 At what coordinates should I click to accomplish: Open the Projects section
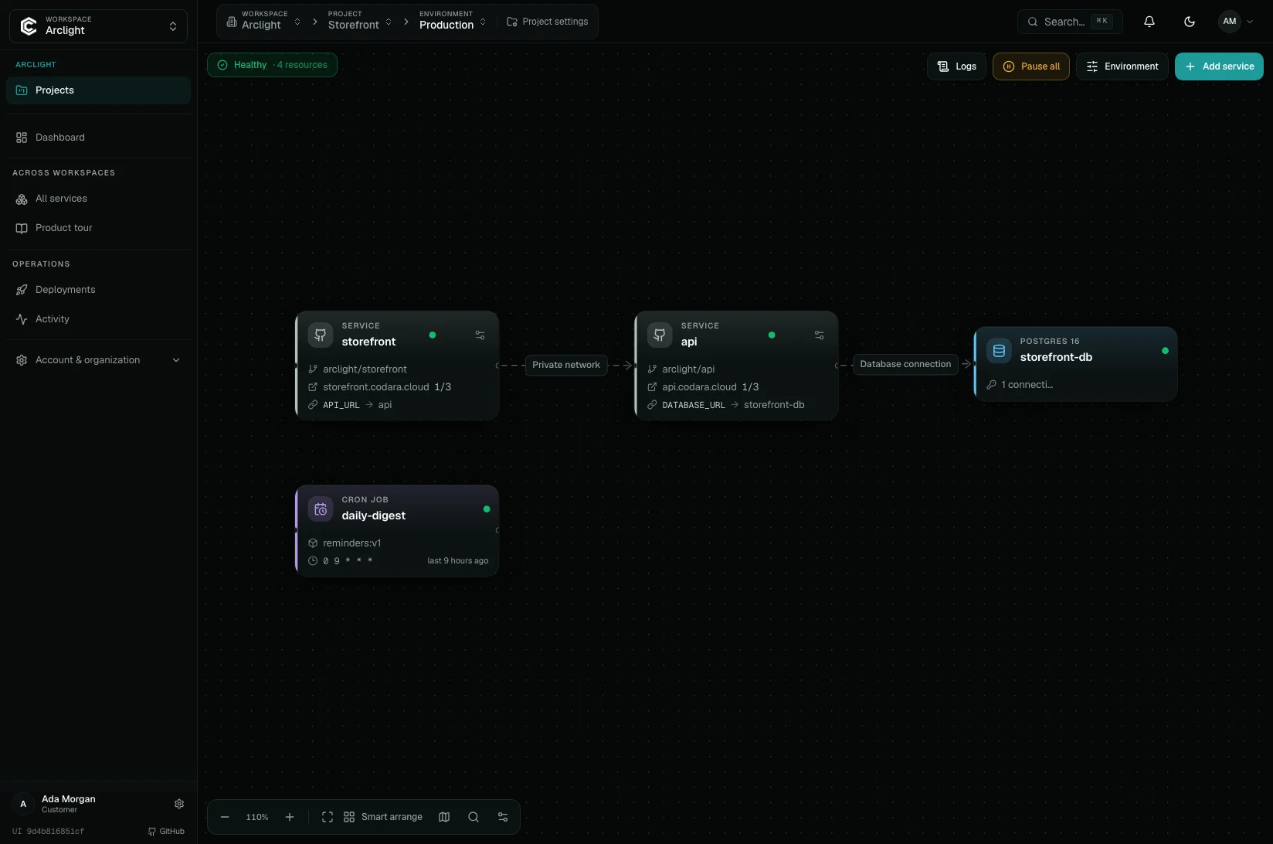pos(98,90)
